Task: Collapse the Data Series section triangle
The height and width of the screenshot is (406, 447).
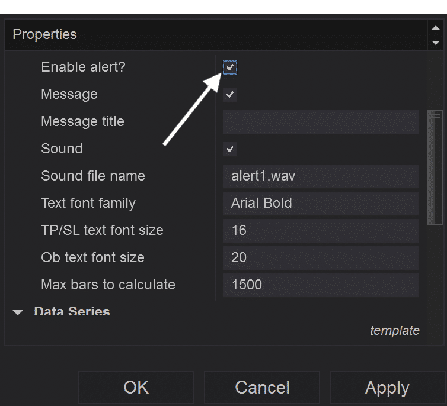Action: pos(18,312)
